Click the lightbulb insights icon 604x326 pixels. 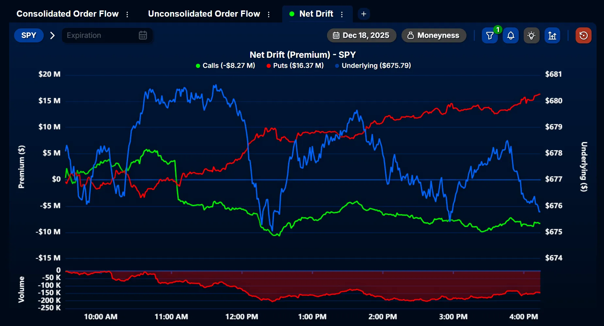pos(531,36)
